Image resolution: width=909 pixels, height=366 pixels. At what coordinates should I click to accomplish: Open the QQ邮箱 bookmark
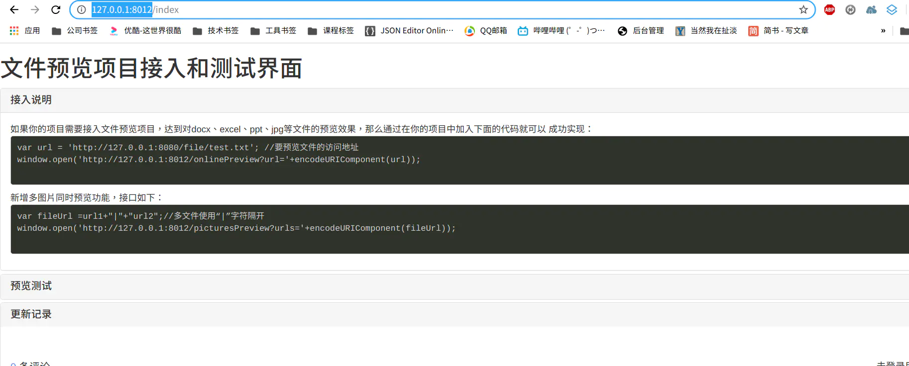click(x=486, y=31)
